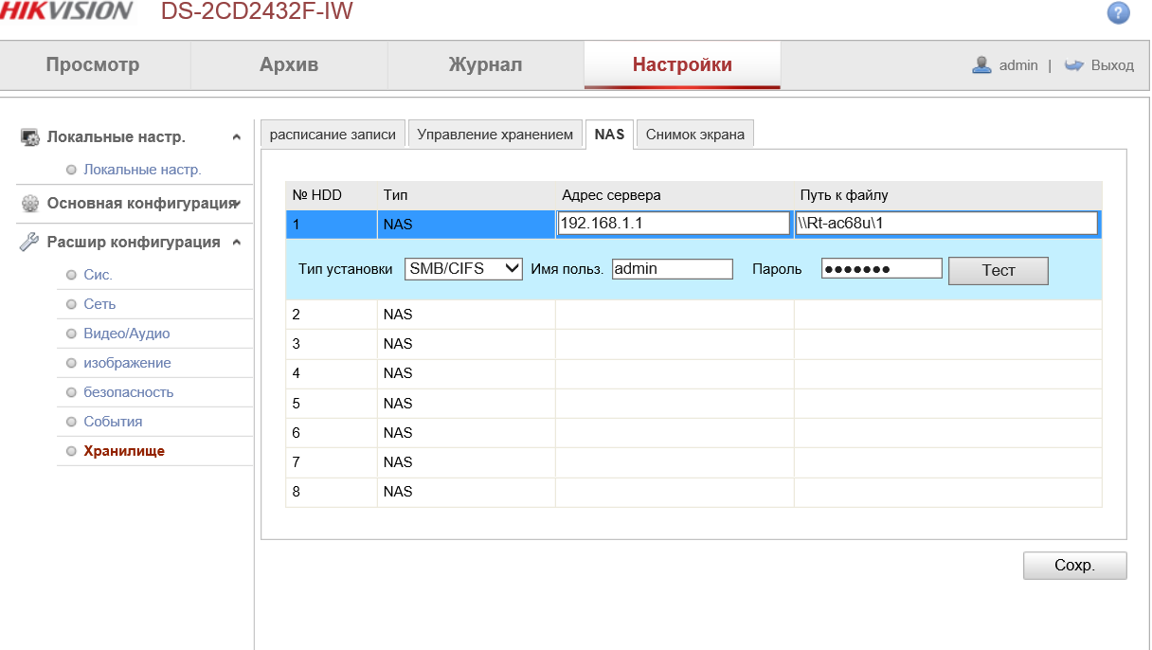
Task: Click the Путь к файлу column header
Action: coord(844,195)
